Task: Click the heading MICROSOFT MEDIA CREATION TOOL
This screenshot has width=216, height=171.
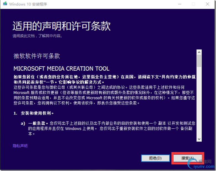Action: [x=62, y=69]
